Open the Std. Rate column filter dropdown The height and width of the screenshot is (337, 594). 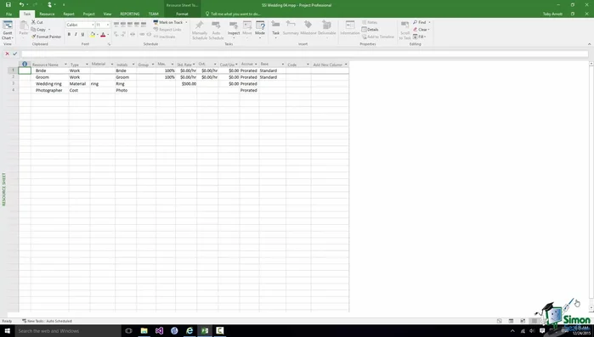(x=194, y=65)
